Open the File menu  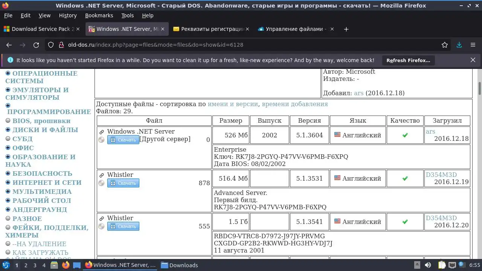[8, 15]
